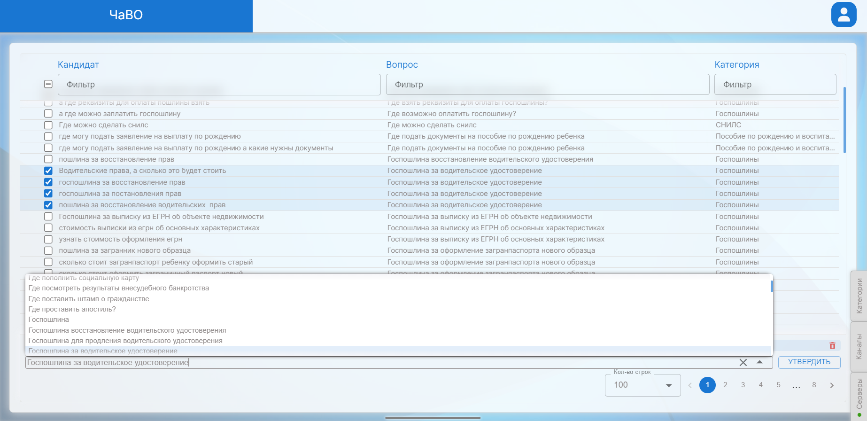
Task: Collapse the question suggestions with up arrow
Action: [759, 362]
